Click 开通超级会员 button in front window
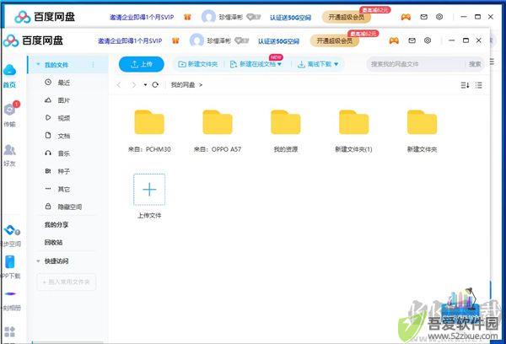 pyautogui.click(x=334, y=41)
